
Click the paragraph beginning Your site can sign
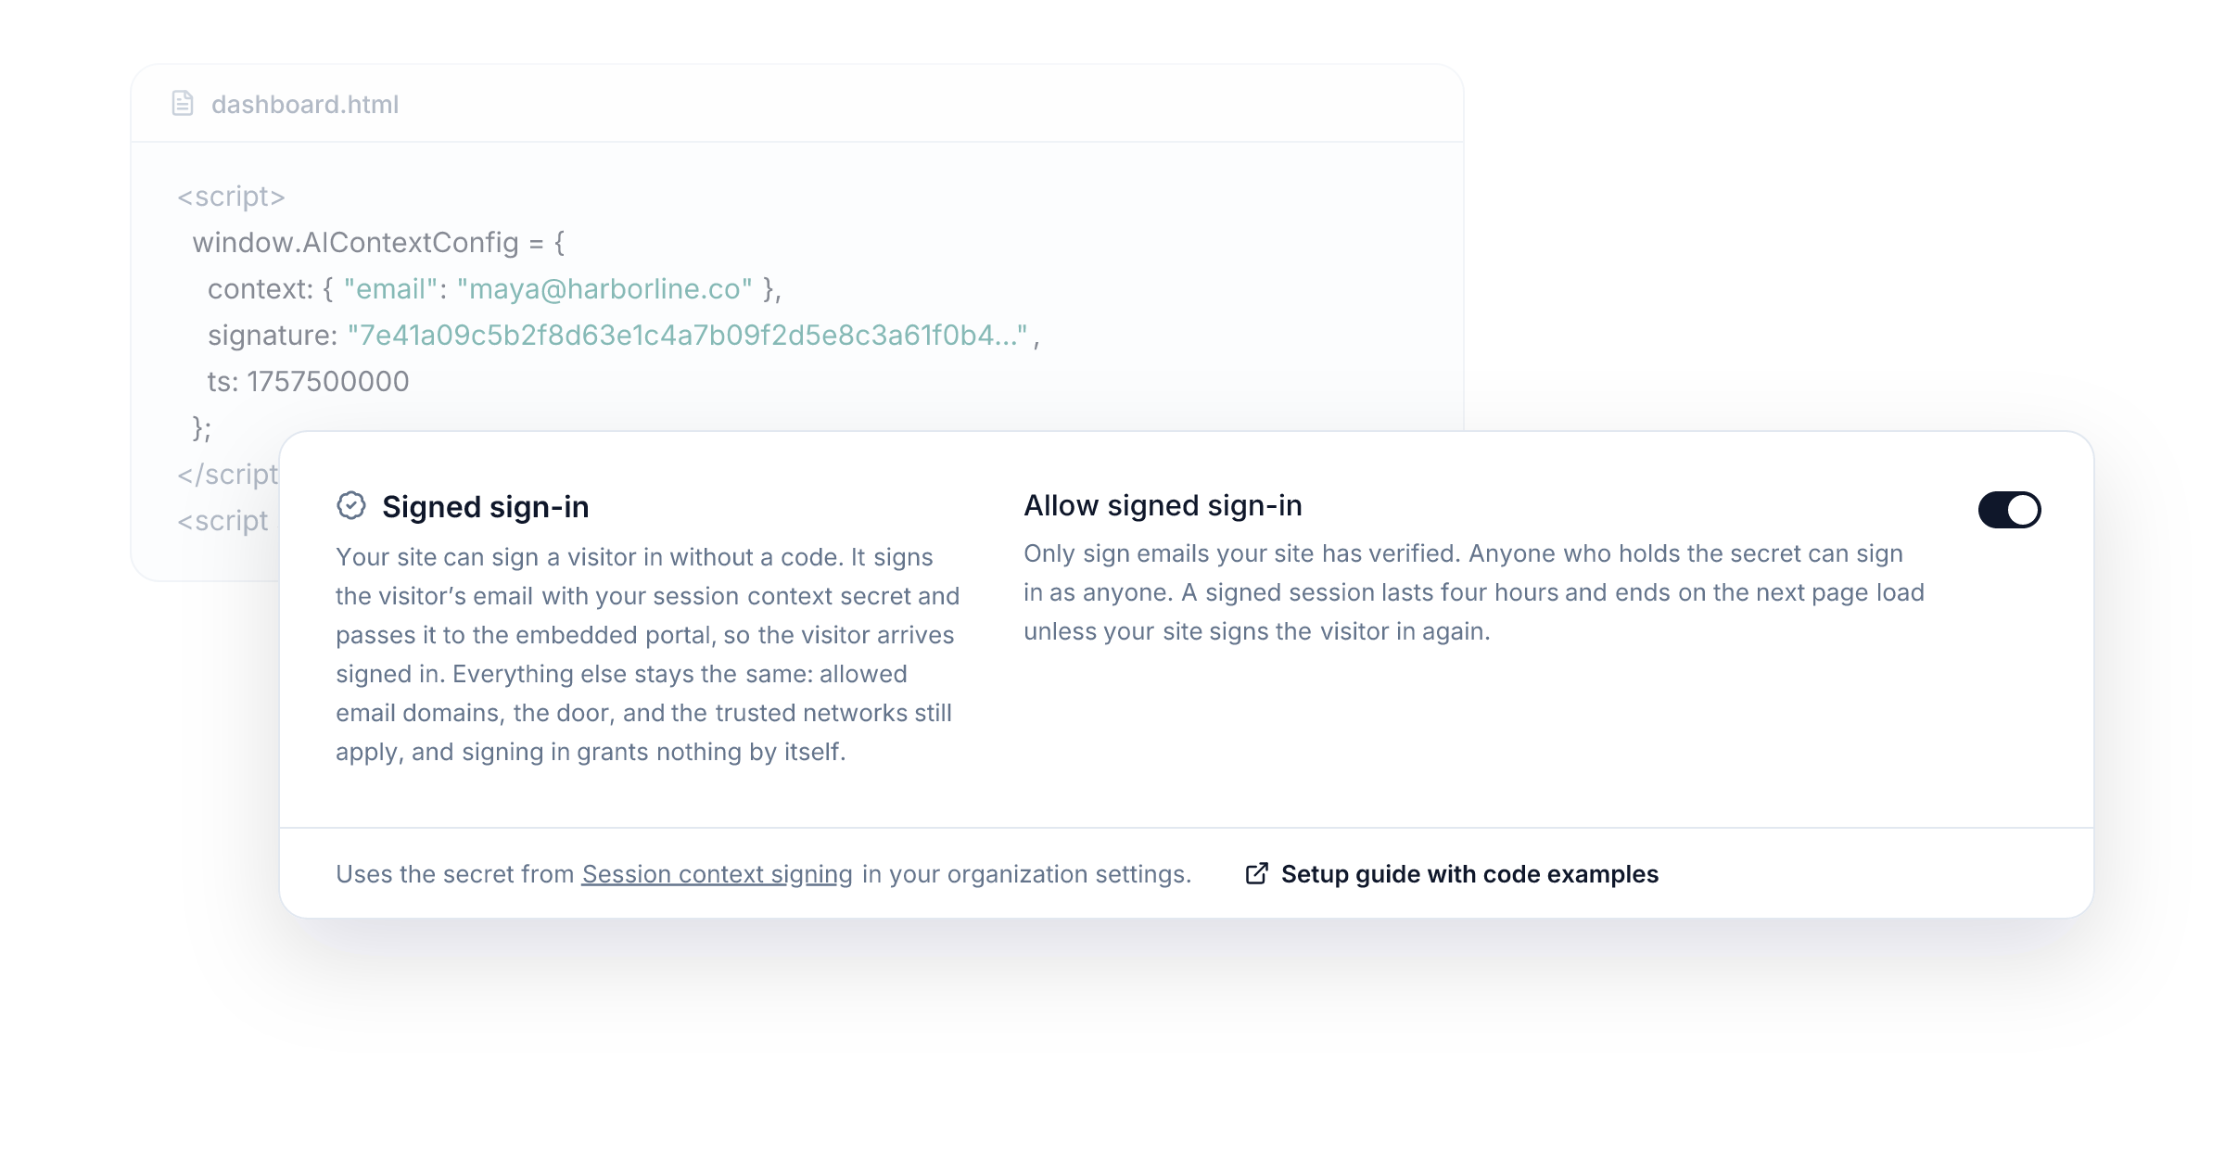(647, 654)
